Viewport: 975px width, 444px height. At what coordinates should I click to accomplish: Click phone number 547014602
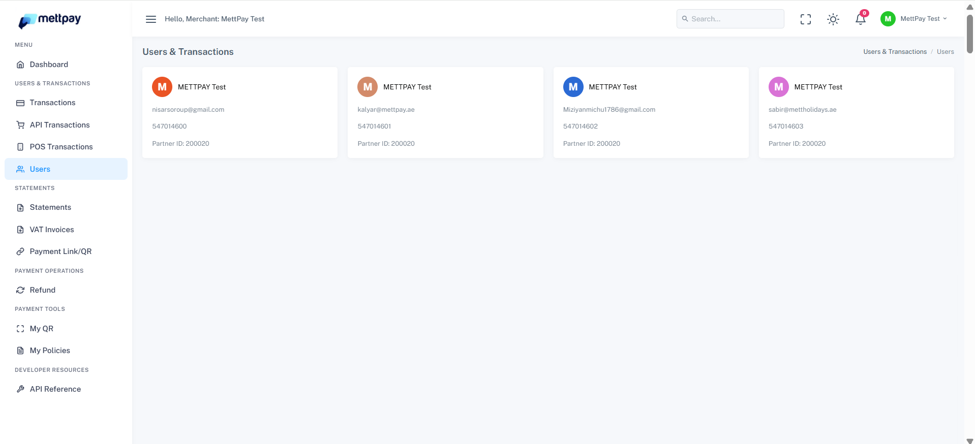pos(581,126)
